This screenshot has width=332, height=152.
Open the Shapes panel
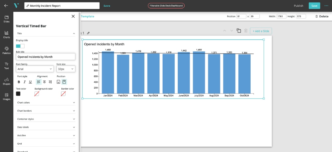[x=7, y=81]
